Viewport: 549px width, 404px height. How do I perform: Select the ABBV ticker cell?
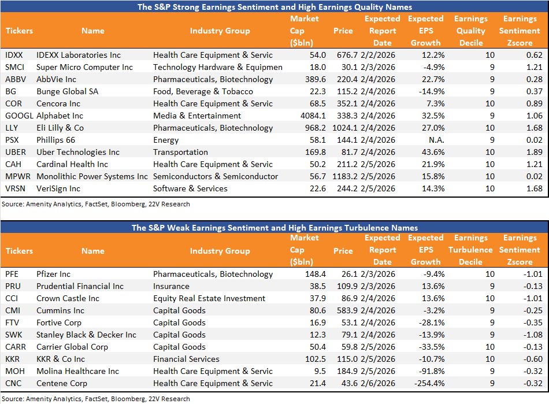click(x=16, y=79)
